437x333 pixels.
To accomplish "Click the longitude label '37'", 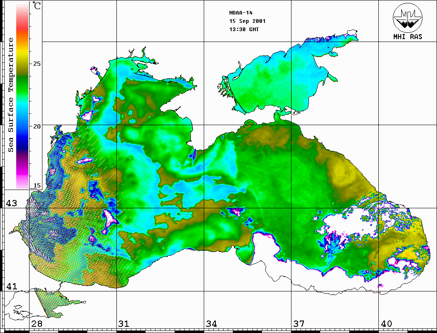I will 299,324.
